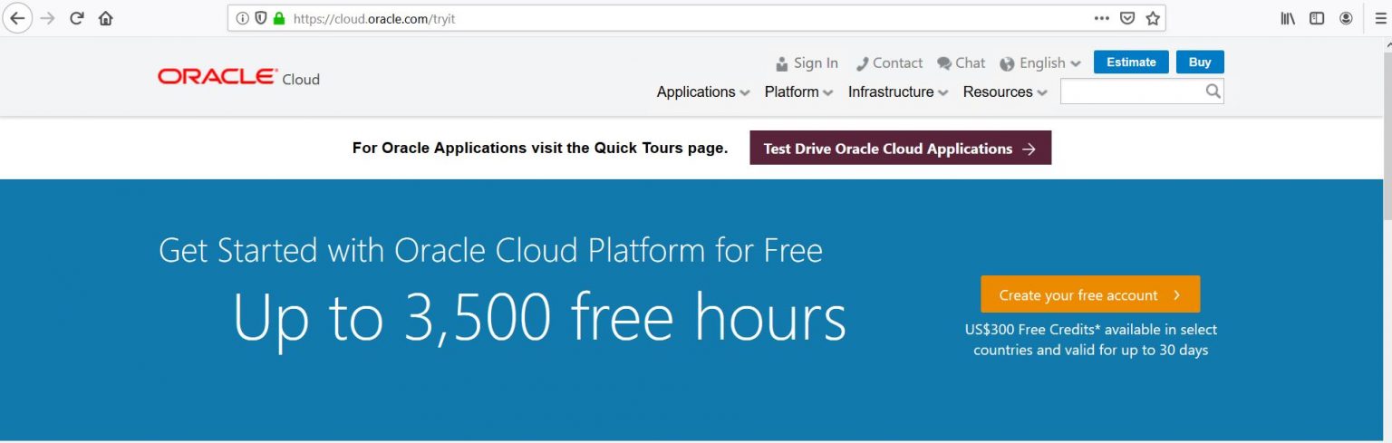Expand the Infrastructure navigation menu
This screenshot has height=443, width=1392.
[x=897, y=91]
